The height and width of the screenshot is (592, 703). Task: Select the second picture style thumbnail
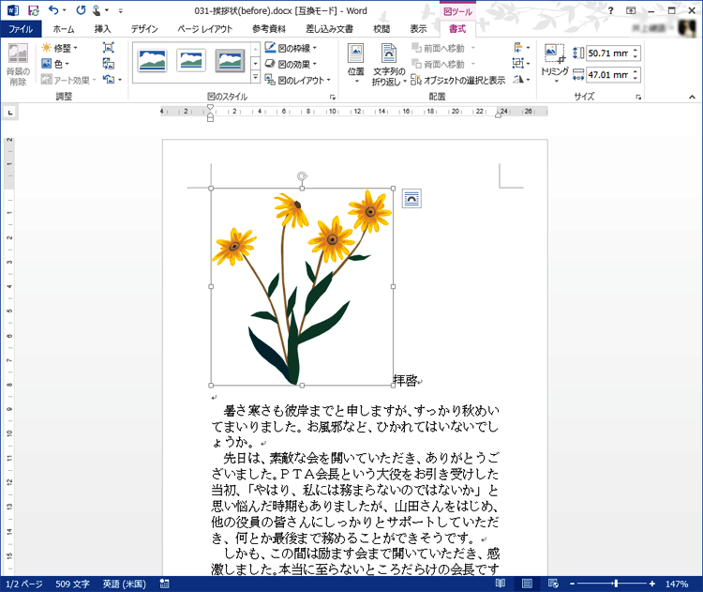(191, 61)
